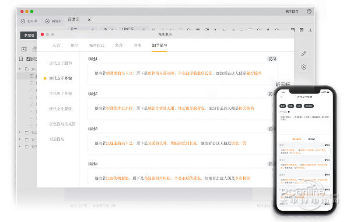350x222 pixels.
Task: Click the plus-box add icon below 新建卷
Action: [x=24, y=49]
